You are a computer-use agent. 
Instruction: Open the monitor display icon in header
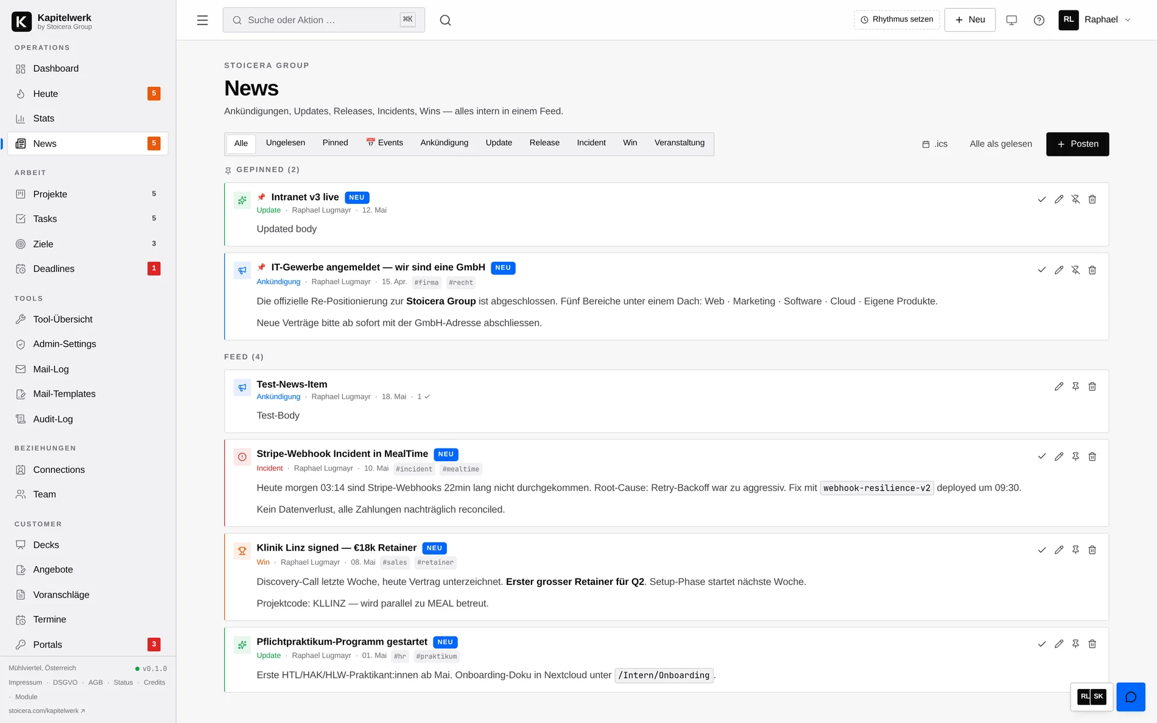tap(1011, 20)
